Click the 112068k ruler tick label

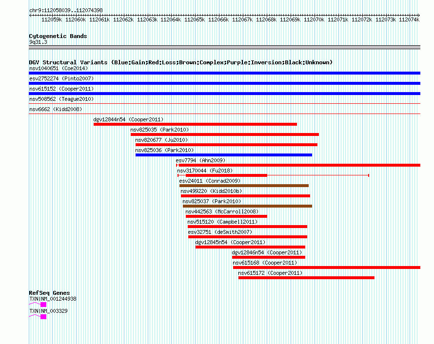click(x=266, y=19)
